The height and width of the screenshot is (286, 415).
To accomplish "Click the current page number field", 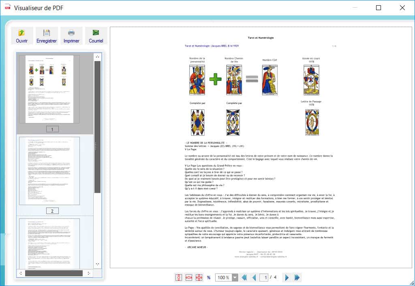I will (x=264, y=277).
